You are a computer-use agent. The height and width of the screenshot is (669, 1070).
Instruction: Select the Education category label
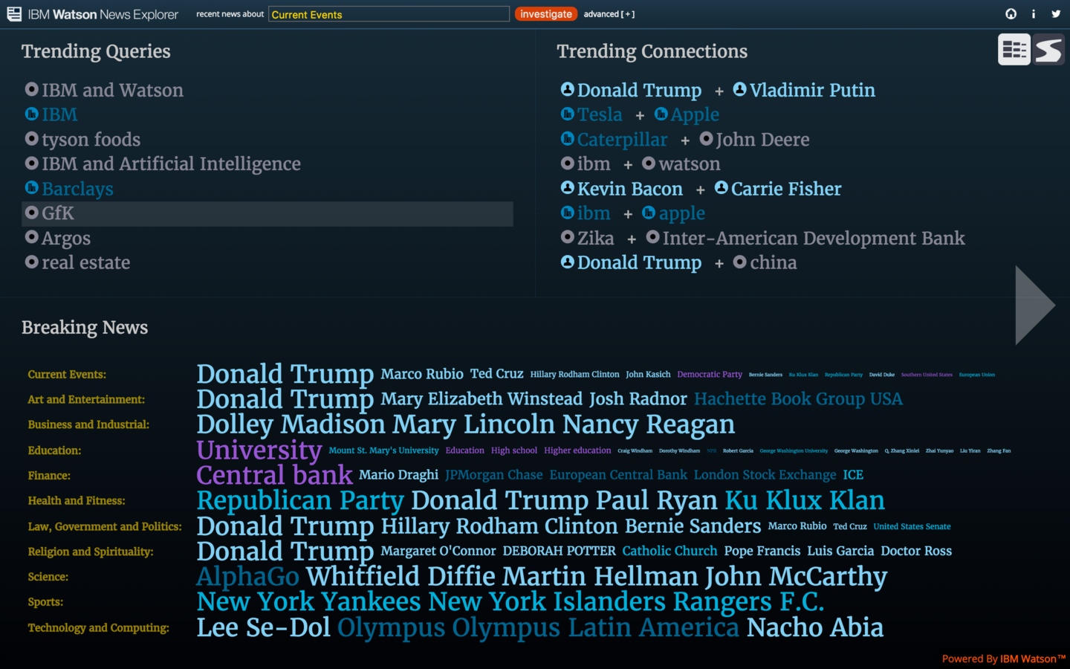[54, 450]
